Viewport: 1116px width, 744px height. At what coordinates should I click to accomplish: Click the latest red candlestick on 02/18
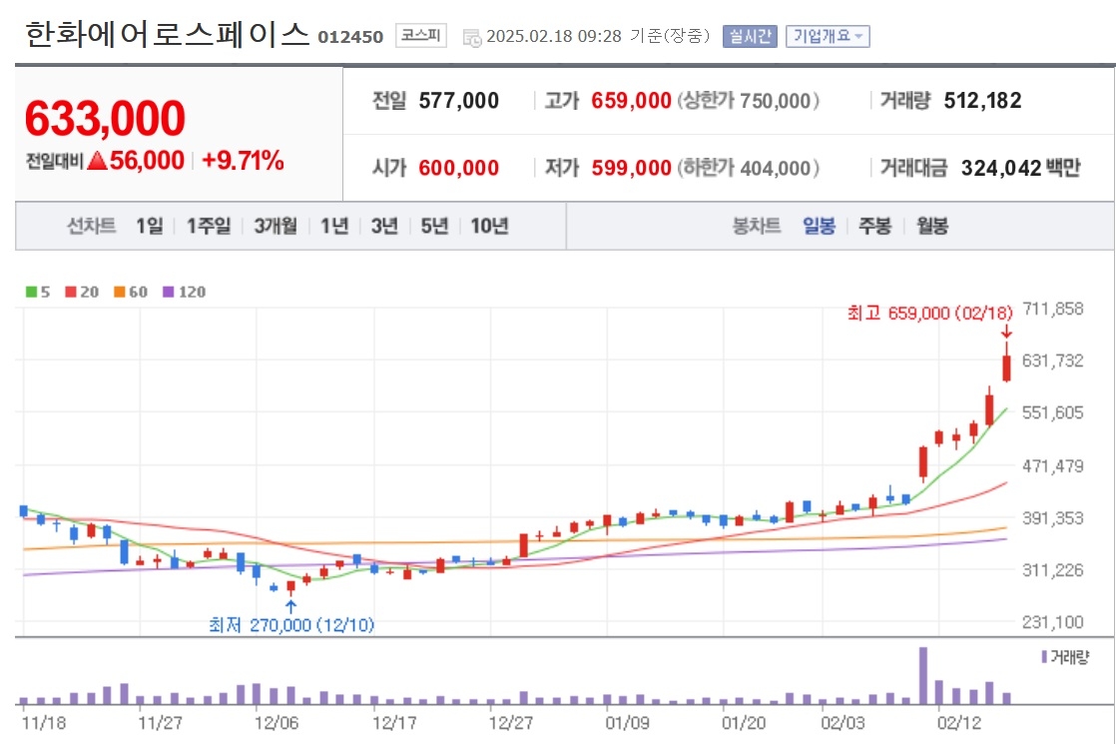click(x=1006, y=364)
